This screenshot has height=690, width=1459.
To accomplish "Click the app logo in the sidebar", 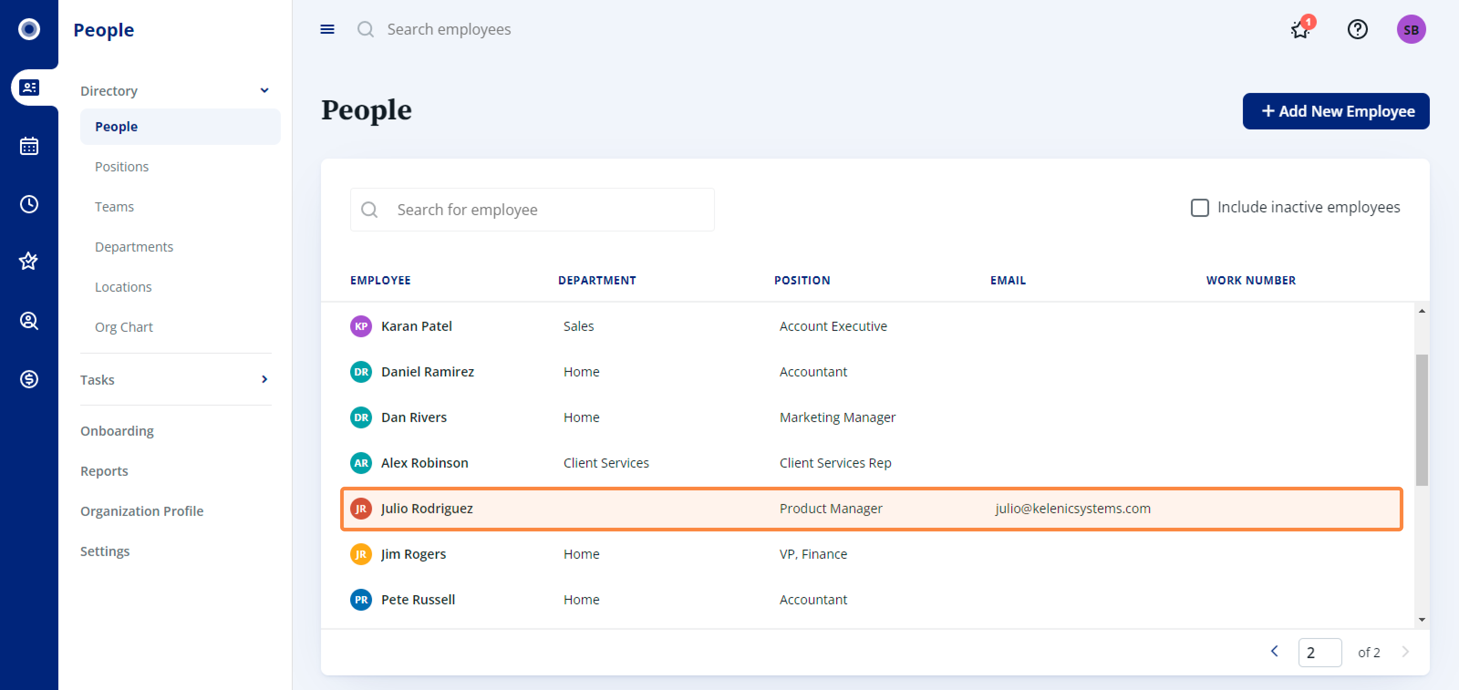I will pos(29,29).
